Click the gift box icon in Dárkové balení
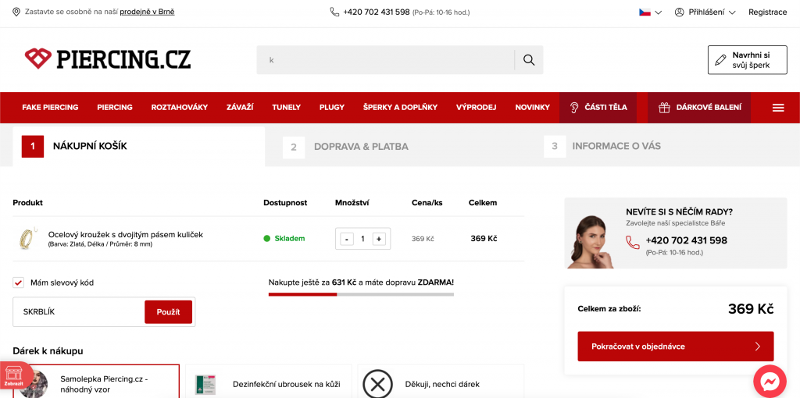This screenshot has height=398, width=800. tap(664, 108)
